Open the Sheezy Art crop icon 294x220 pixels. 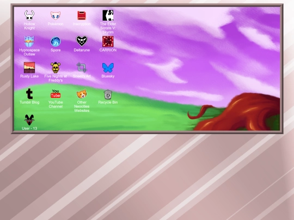pyautogui.click(x=82, y=67)
